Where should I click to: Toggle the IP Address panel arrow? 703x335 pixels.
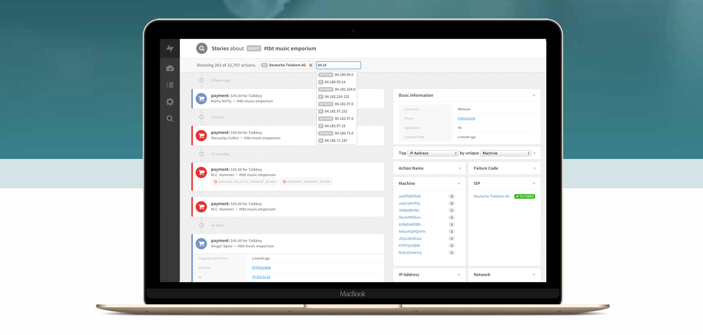(x=459, y=275)
